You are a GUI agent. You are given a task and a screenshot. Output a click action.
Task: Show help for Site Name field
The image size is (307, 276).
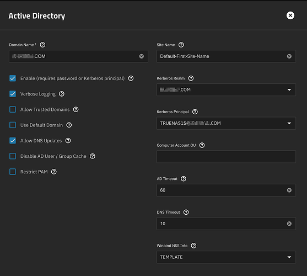[181, 45]
